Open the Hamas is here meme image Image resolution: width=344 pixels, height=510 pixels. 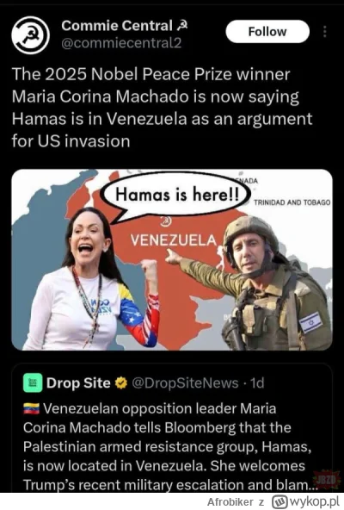click(172, 259)
